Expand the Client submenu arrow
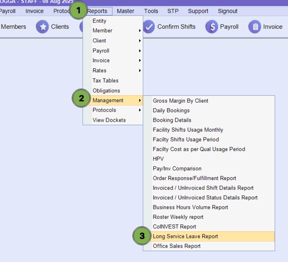This screenshot has width=288, height=262. click(140, 40)
